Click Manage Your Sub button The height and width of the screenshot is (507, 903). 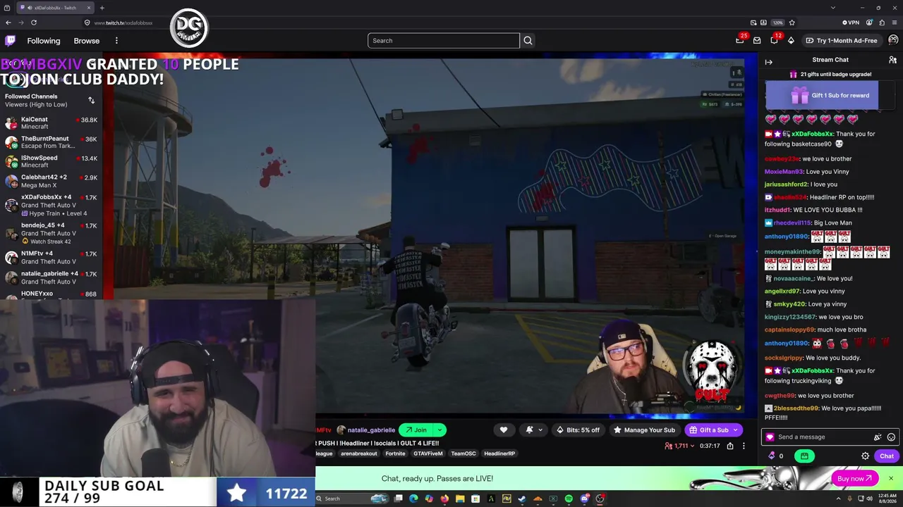(x=644, y=430)
